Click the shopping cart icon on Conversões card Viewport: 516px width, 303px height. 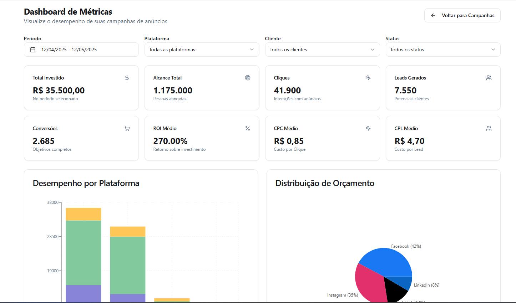coord(127,128)
